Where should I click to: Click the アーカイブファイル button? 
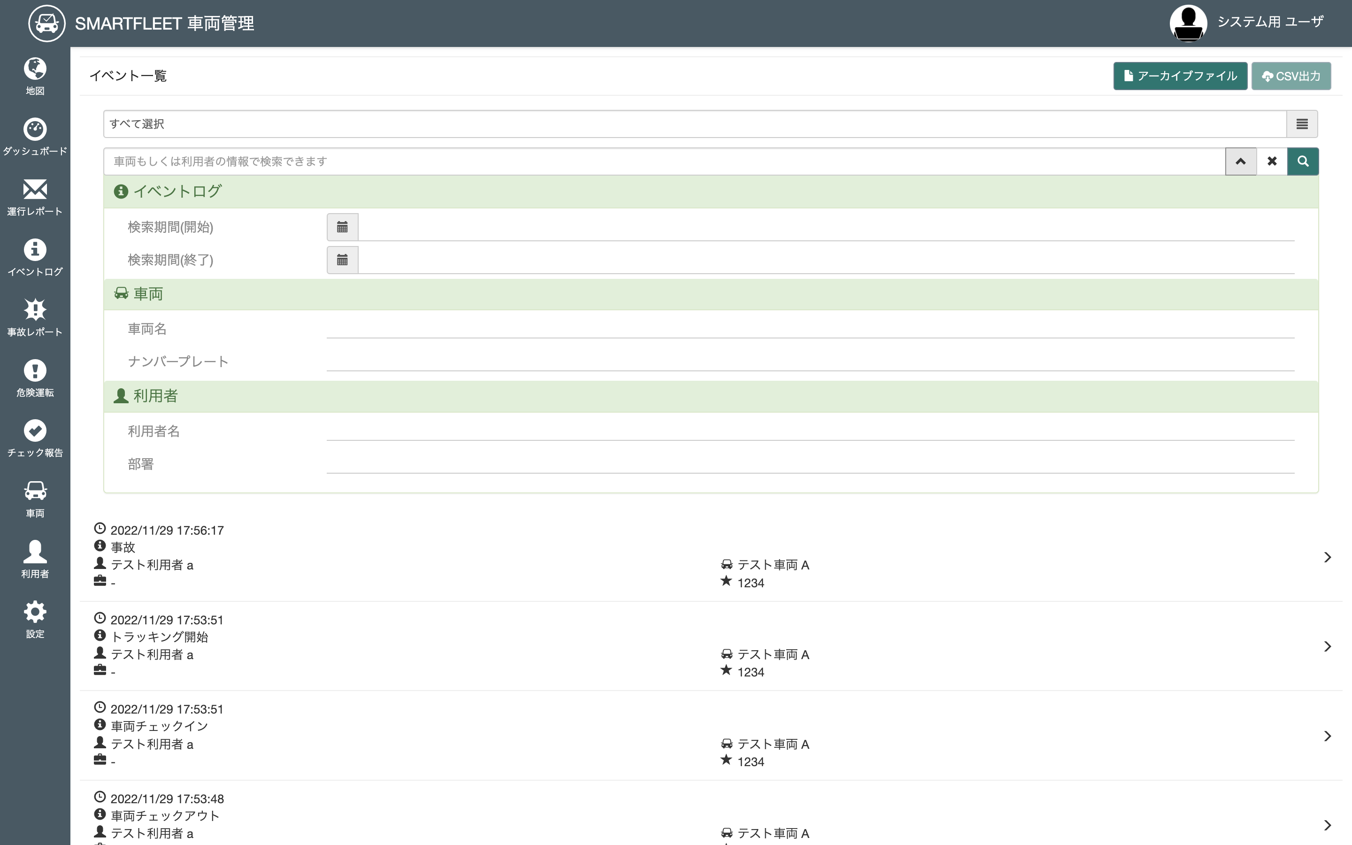pos(1180,76)
